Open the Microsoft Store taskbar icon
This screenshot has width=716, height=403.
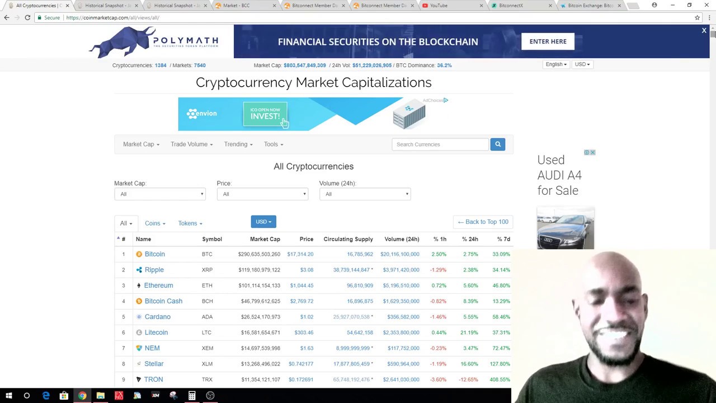[x=64, y=396]
